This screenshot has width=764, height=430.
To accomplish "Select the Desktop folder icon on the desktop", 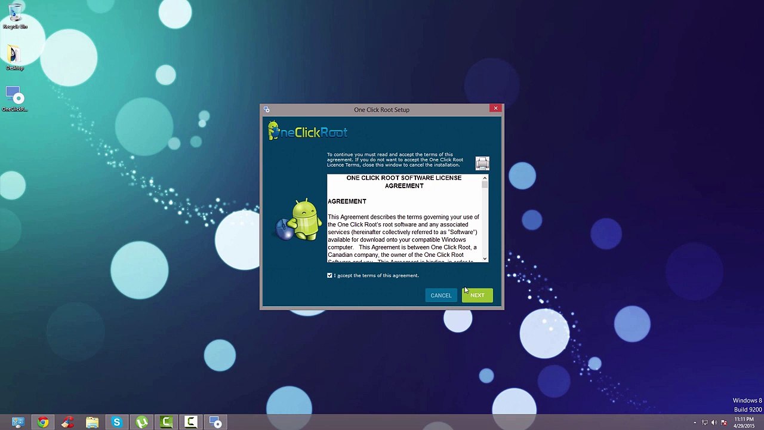I will point(15,58).
